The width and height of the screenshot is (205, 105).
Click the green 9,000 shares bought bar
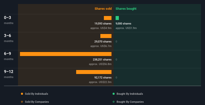click(x=117, y=18)
